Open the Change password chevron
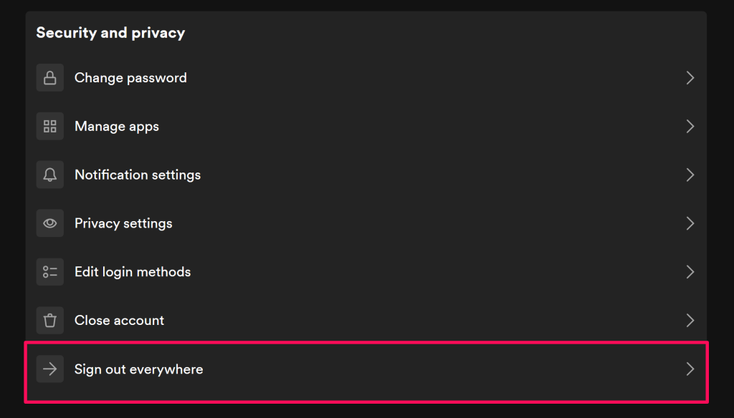This screenshot has width=734, height=418. pos(690,78)
